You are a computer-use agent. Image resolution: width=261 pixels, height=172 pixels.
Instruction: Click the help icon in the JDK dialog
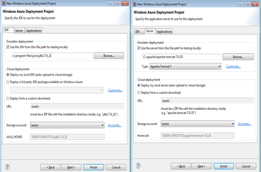tap(7, 167)
